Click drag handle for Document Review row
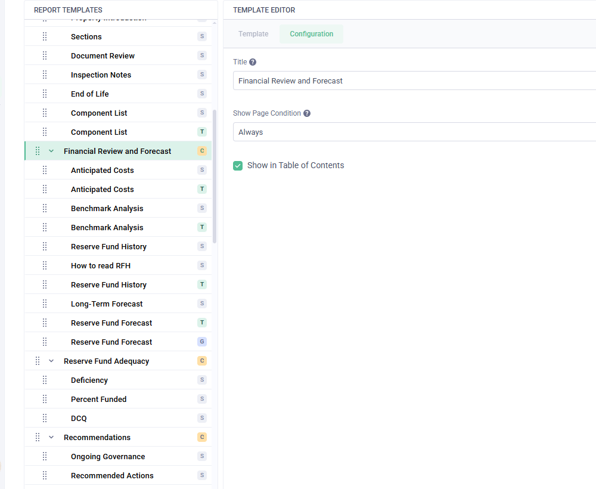Screen dimensions: 596x489 (x=45, y=55)
